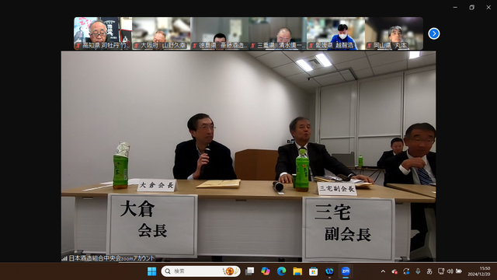Click the 日本酒造組合中央会zoomアカウント name label
Screen dimensions: 497x280
(x=112, y=258)
